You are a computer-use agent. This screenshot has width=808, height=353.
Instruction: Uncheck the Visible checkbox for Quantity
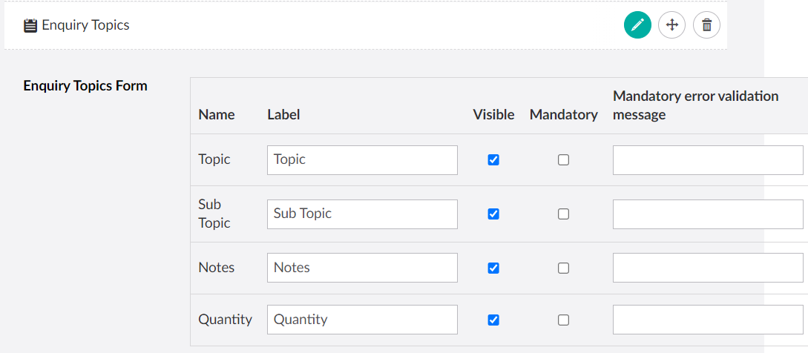(493, 320)
